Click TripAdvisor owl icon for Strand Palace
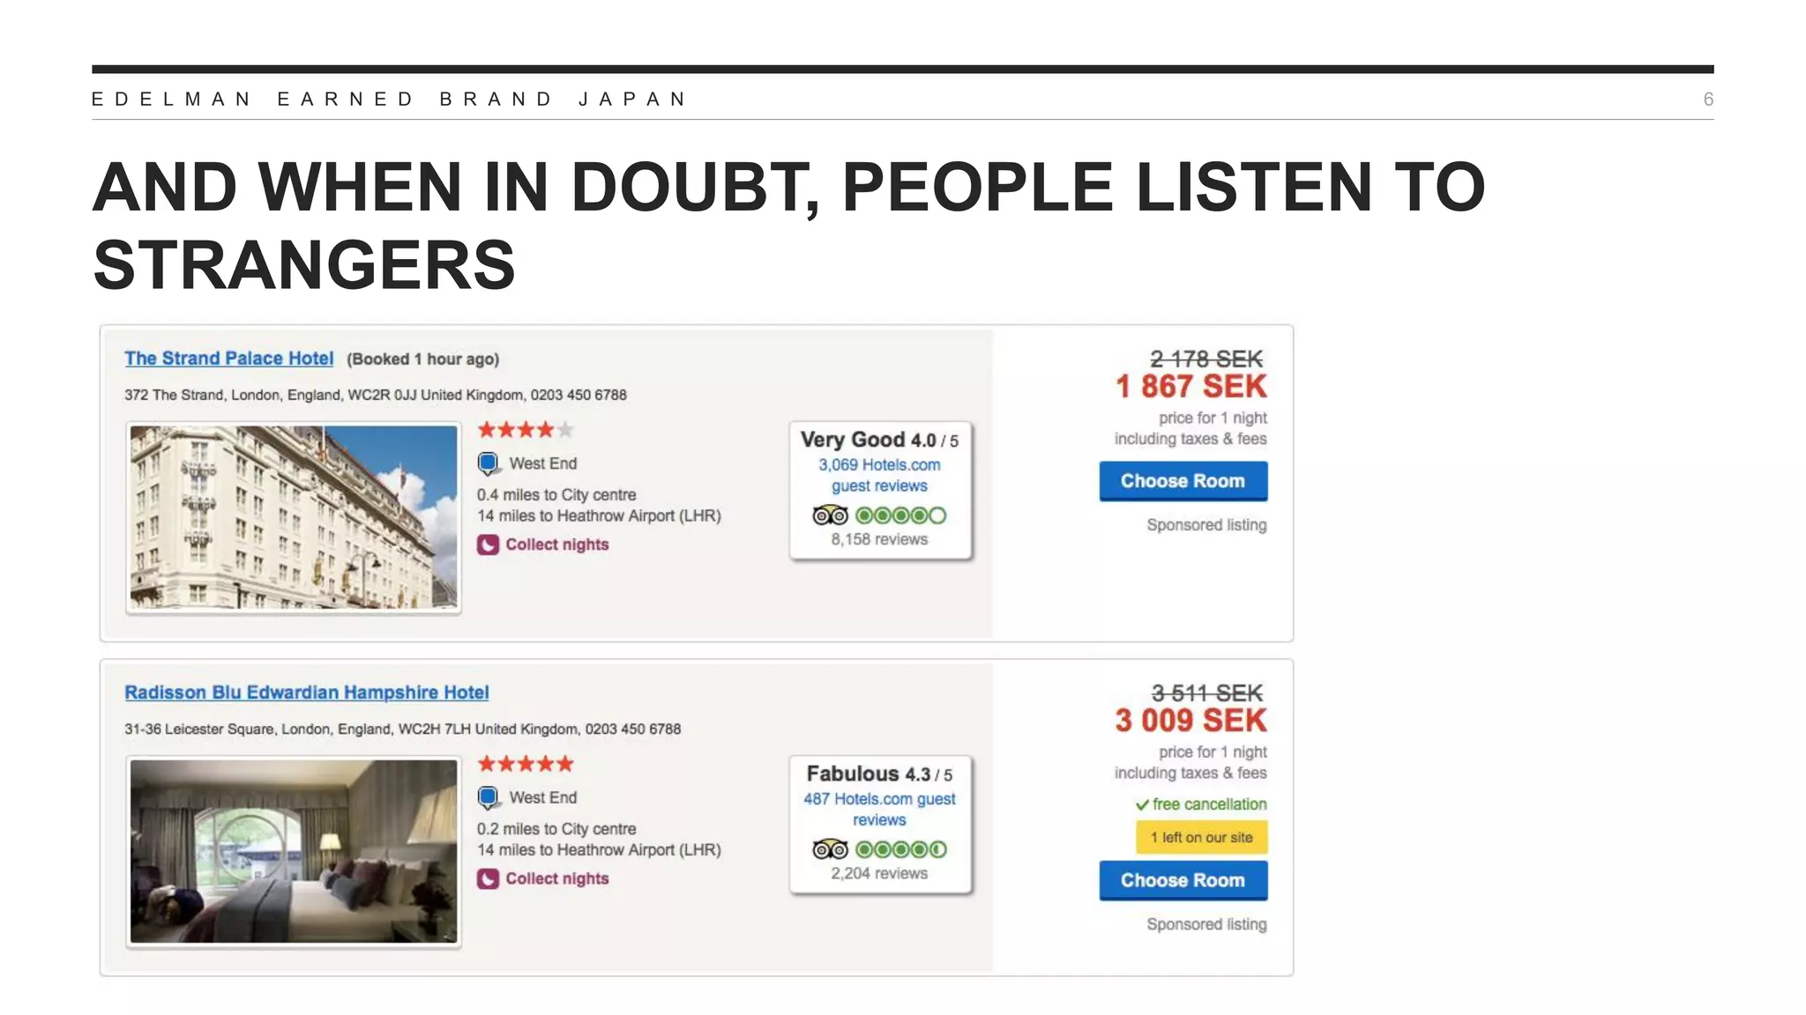The height and width of the screenshot is (1015, 1806). [x=829, y=515]
